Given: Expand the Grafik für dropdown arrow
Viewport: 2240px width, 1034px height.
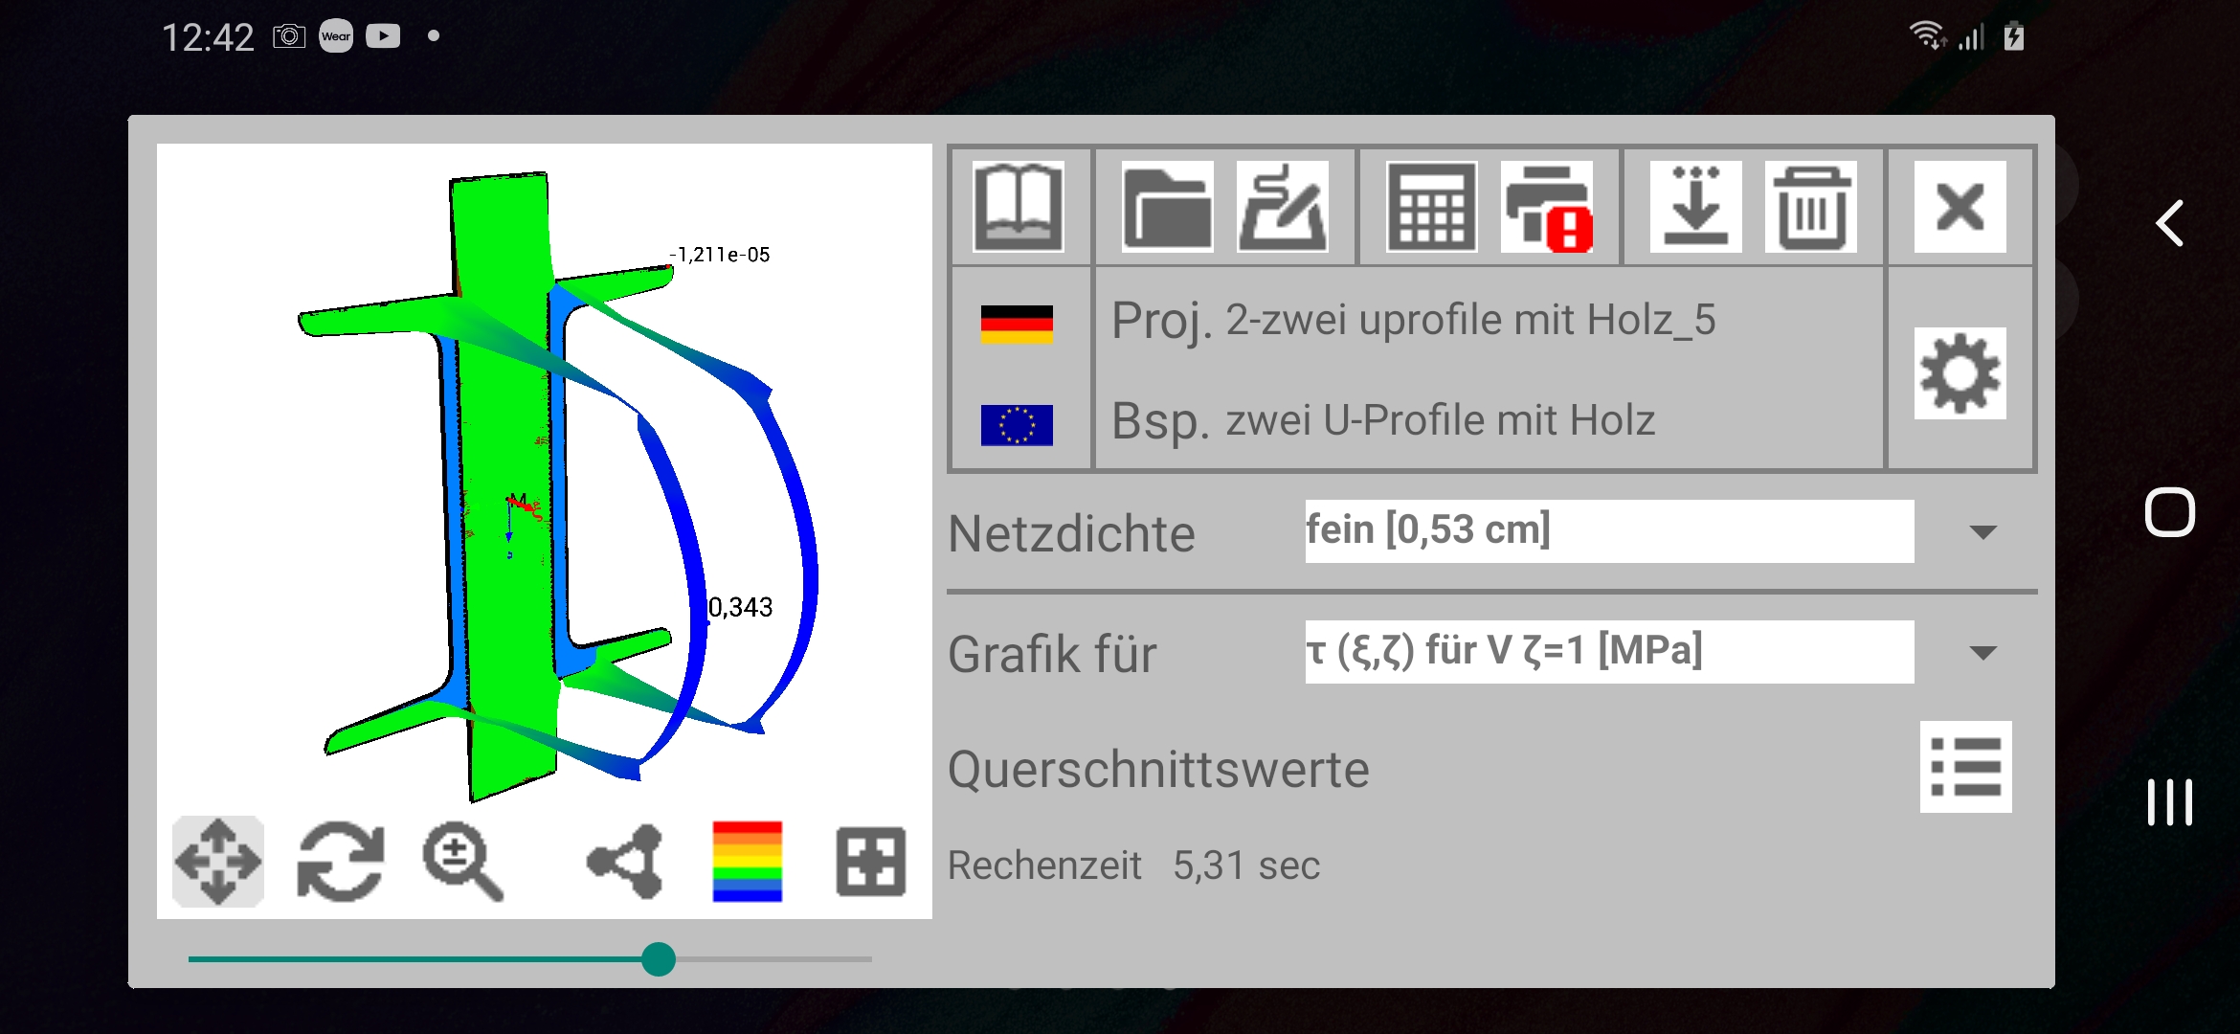Looking at the screenshot, I should point(1982,653).
